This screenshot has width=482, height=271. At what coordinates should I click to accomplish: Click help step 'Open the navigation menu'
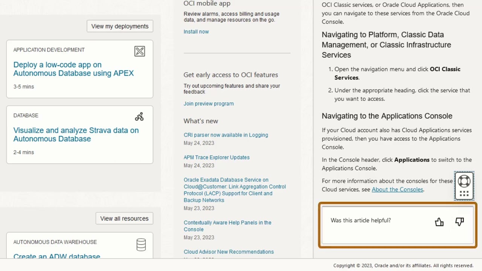[397, 73]
